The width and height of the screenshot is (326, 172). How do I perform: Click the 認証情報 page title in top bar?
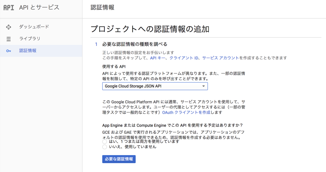click(103, 8)
